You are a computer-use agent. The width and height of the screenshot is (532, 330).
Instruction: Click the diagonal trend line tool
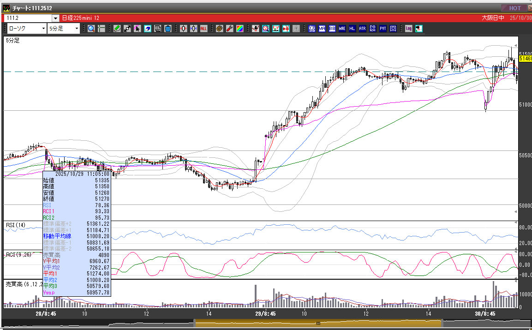pos(127,29)
